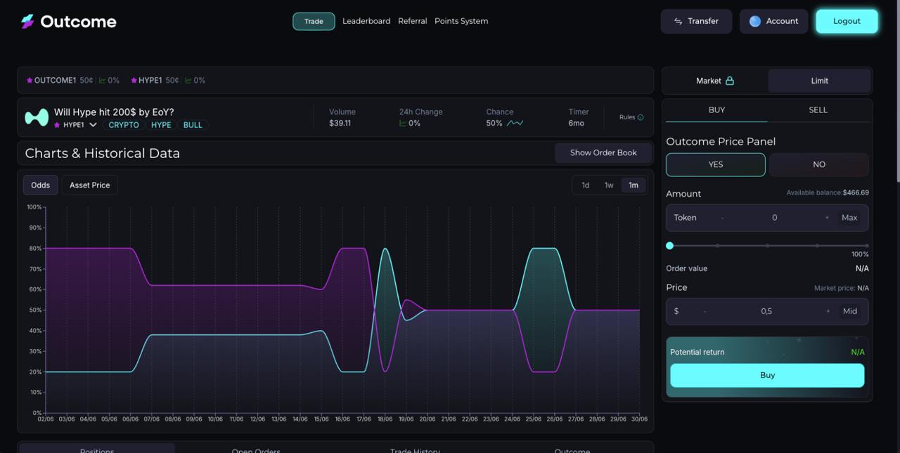This screenshot has width=900, height=453.
Task: Expand the HYPE1 token dropdown
Action: click(x=93, y=124)
